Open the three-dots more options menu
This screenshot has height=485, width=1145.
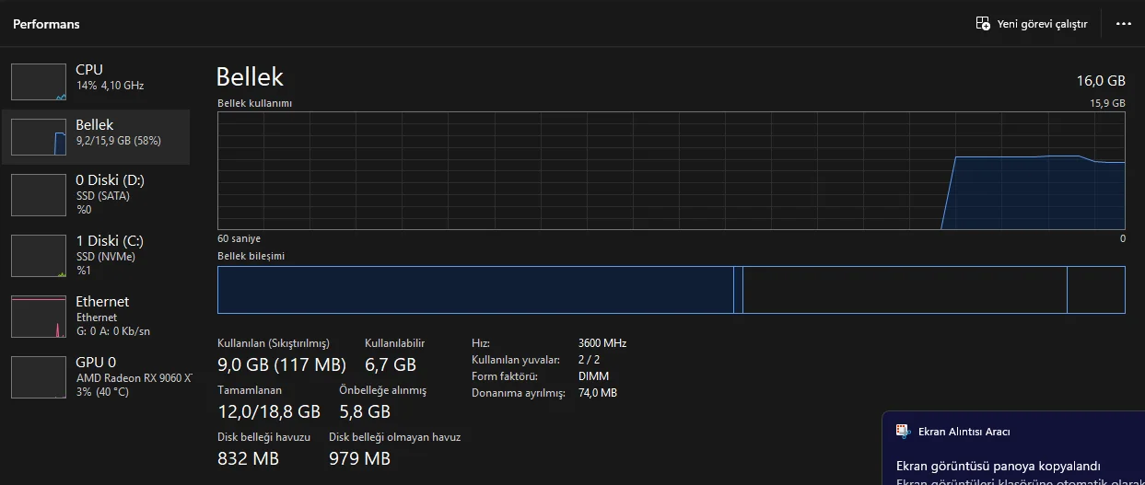point(1123,24)
